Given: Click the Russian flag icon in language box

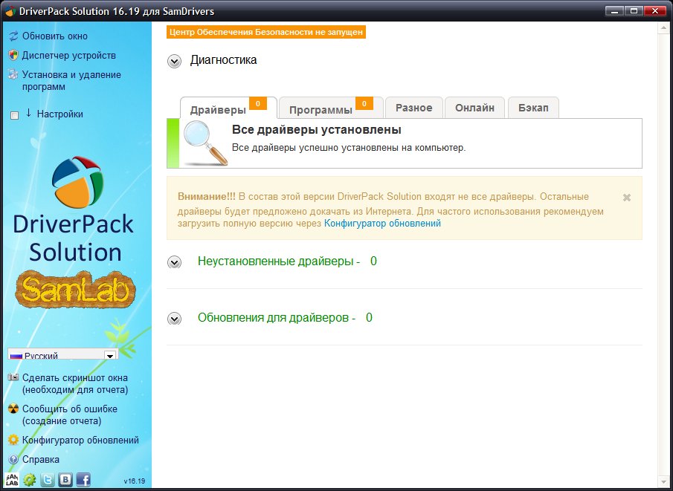Looking at the screenshot, I should pos(16,356).
